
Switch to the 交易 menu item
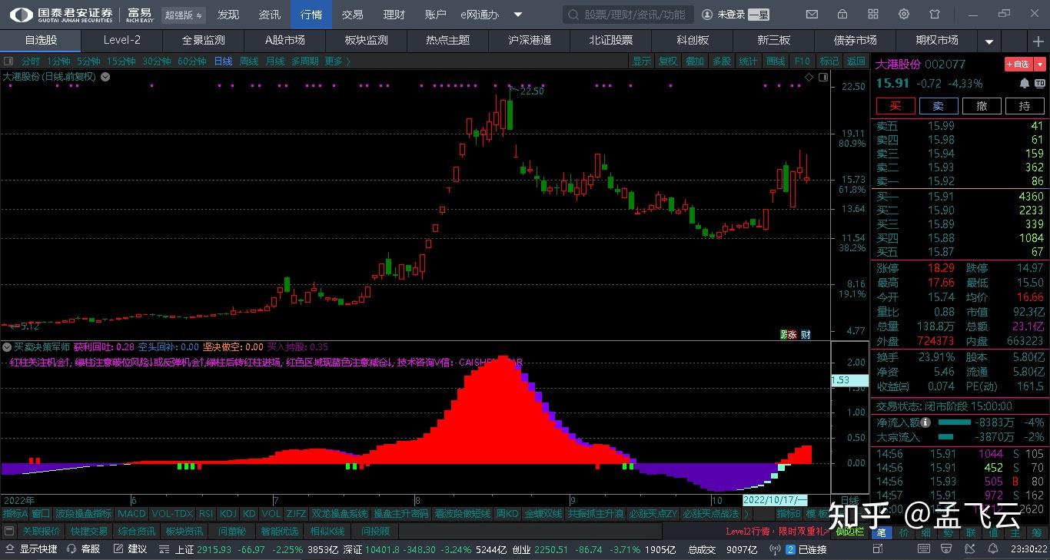point(354,14)
